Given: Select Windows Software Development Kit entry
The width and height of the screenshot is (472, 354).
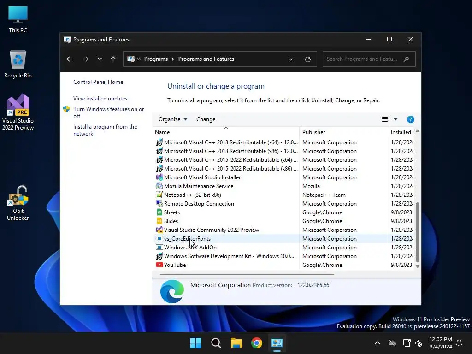Looking at the screenshot, I should click(284, 256).
